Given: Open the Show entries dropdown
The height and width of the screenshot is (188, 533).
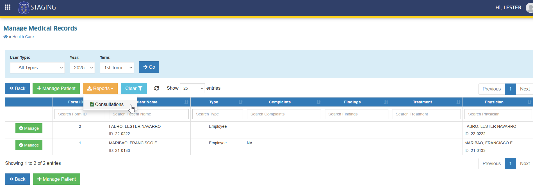Looking at the screenshot, I should pyautogui.click(x=192, y=88).
